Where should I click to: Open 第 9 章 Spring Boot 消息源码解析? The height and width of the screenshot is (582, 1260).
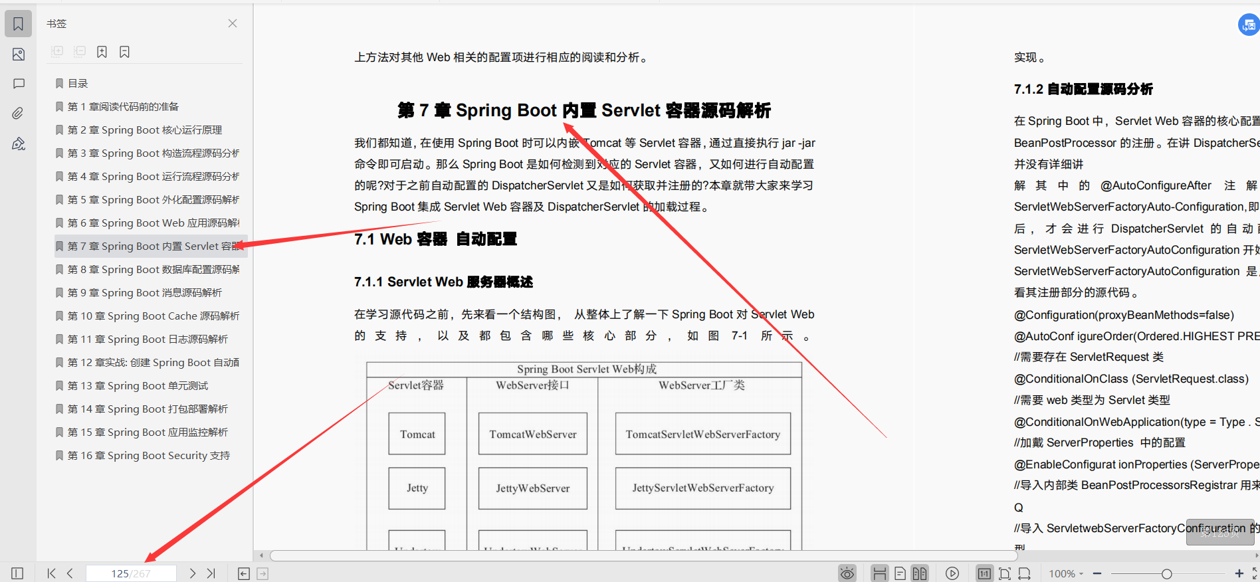tap(145, 292)
